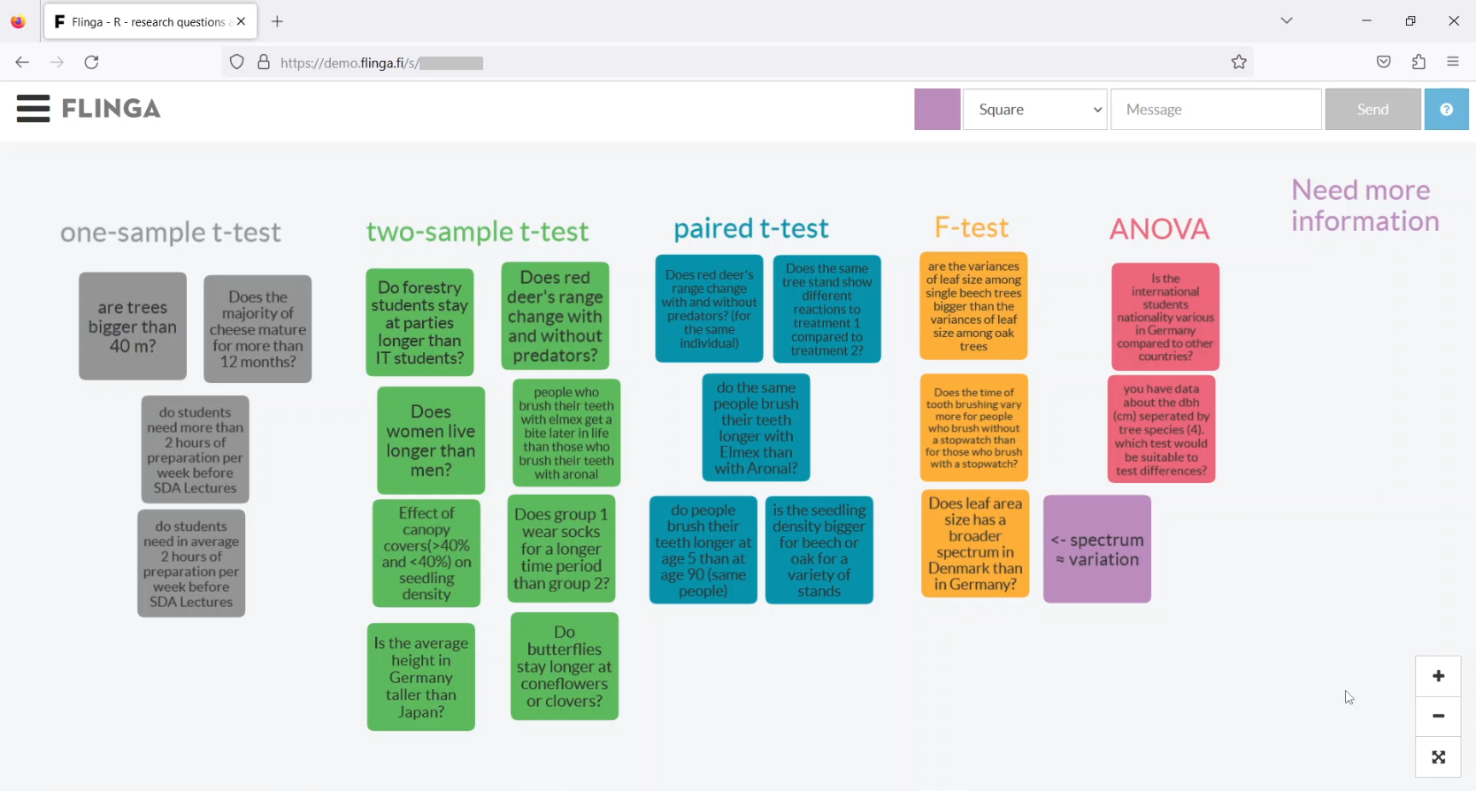The image size is (1476, 791).
Task: Open a new browser tab
Action: pos(278,22)
